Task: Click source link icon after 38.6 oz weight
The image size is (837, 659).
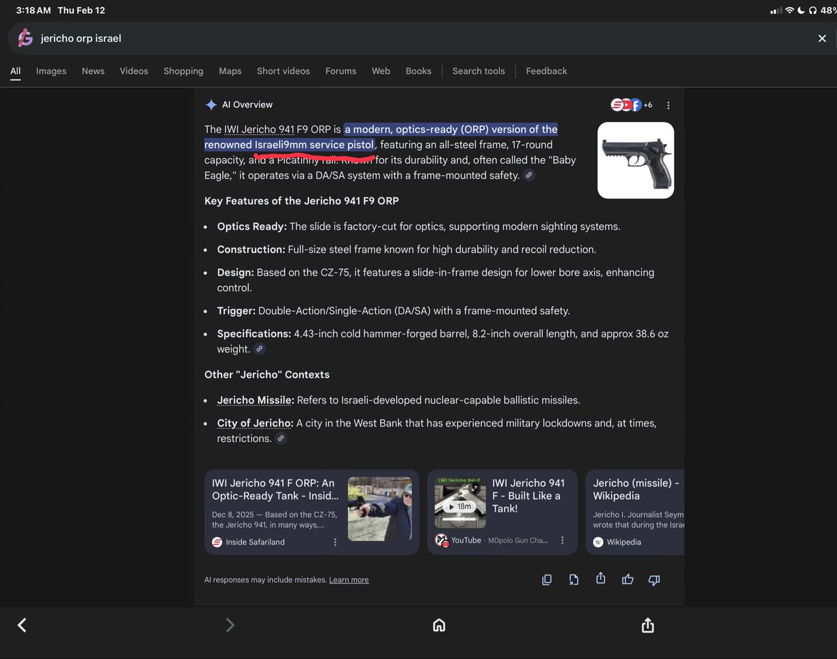Action: tap(259, 349)
